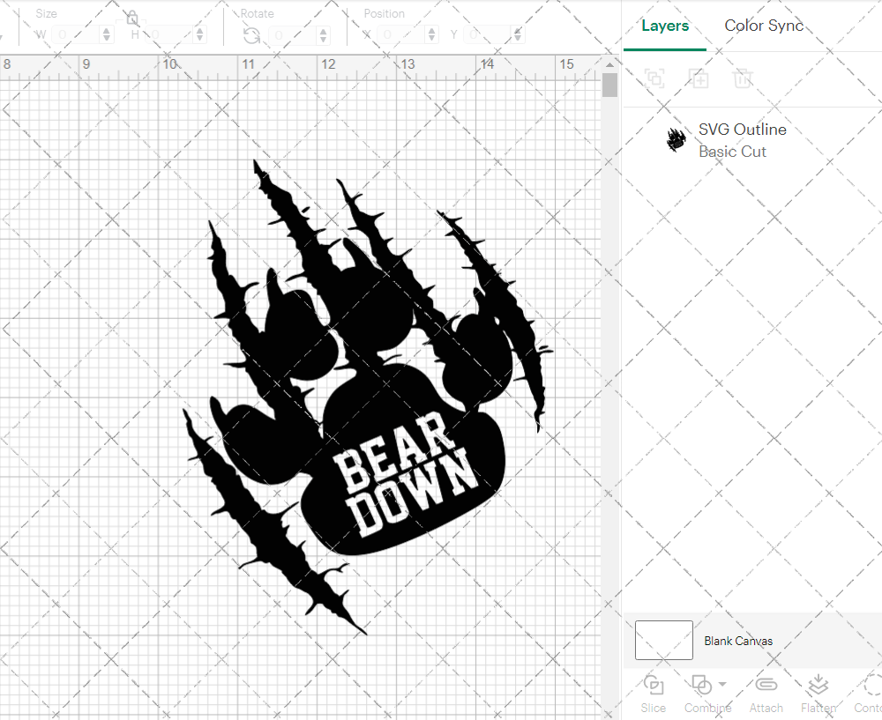Click the canvas scrollbar up arrow
This screenshot has width=882, height=720.
[609, 65]
